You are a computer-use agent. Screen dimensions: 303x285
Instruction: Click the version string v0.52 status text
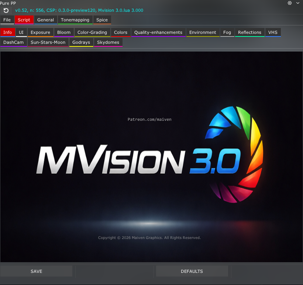[x=79, y=10]
